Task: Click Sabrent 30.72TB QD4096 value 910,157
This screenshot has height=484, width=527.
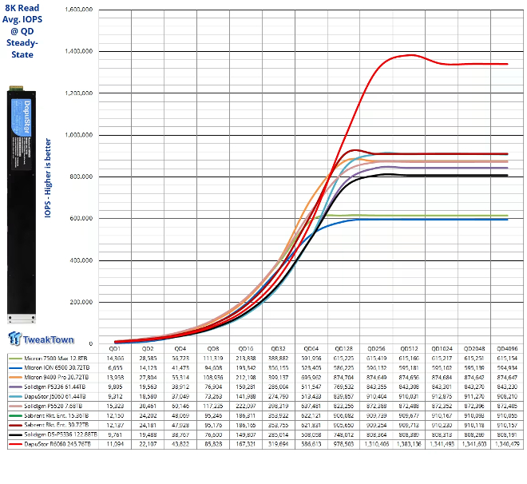Action: click(x=507, y=425)
